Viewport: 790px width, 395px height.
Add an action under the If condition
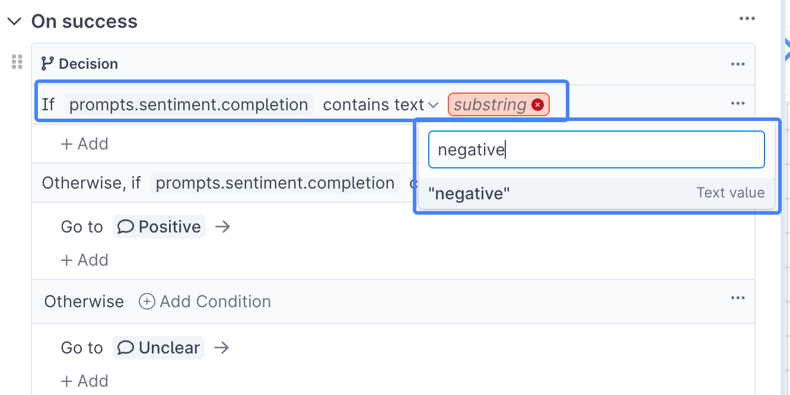85,144
